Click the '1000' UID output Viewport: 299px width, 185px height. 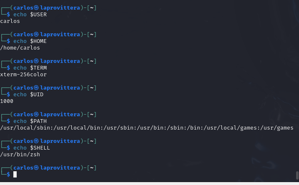(7, 101)
